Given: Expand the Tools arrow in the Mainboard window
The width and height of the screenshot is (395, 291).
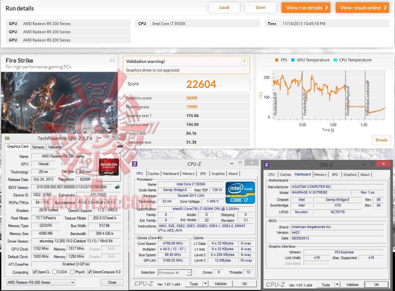Looking at the screenshot, I should [x=337, y=285].
